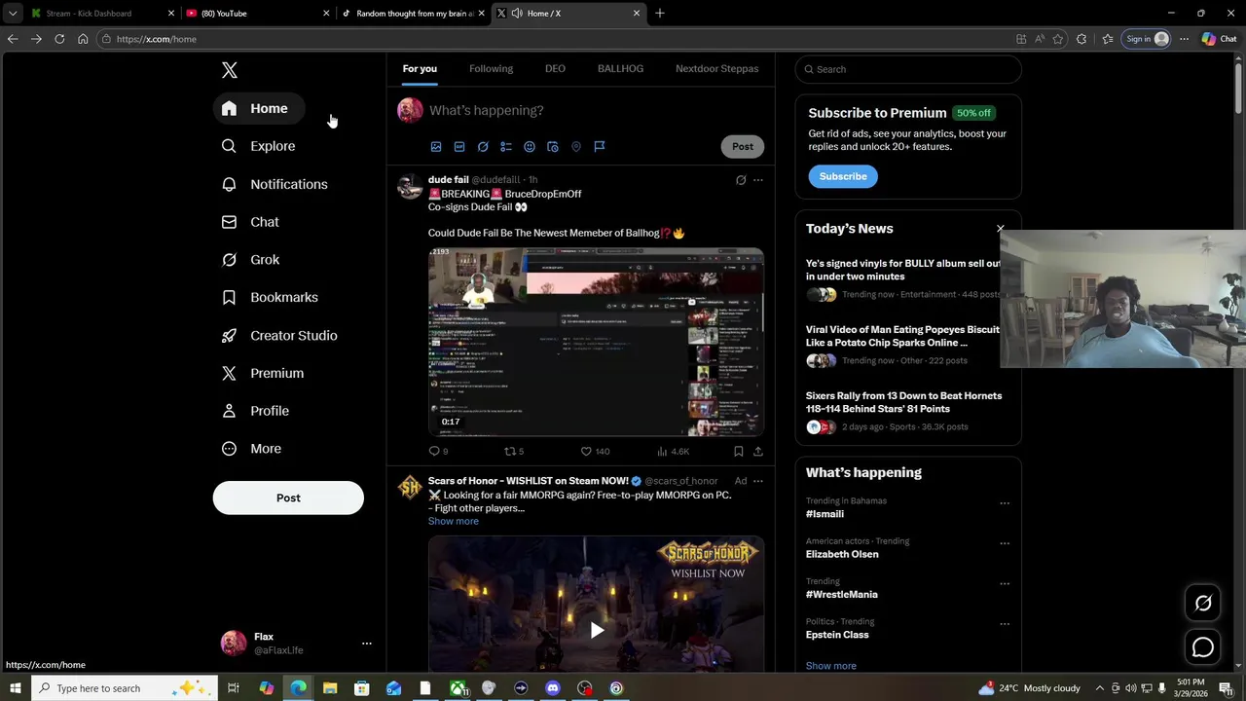Open Notifications in the left sidebar
The image size is (1246, 701).
coord(275,184)
